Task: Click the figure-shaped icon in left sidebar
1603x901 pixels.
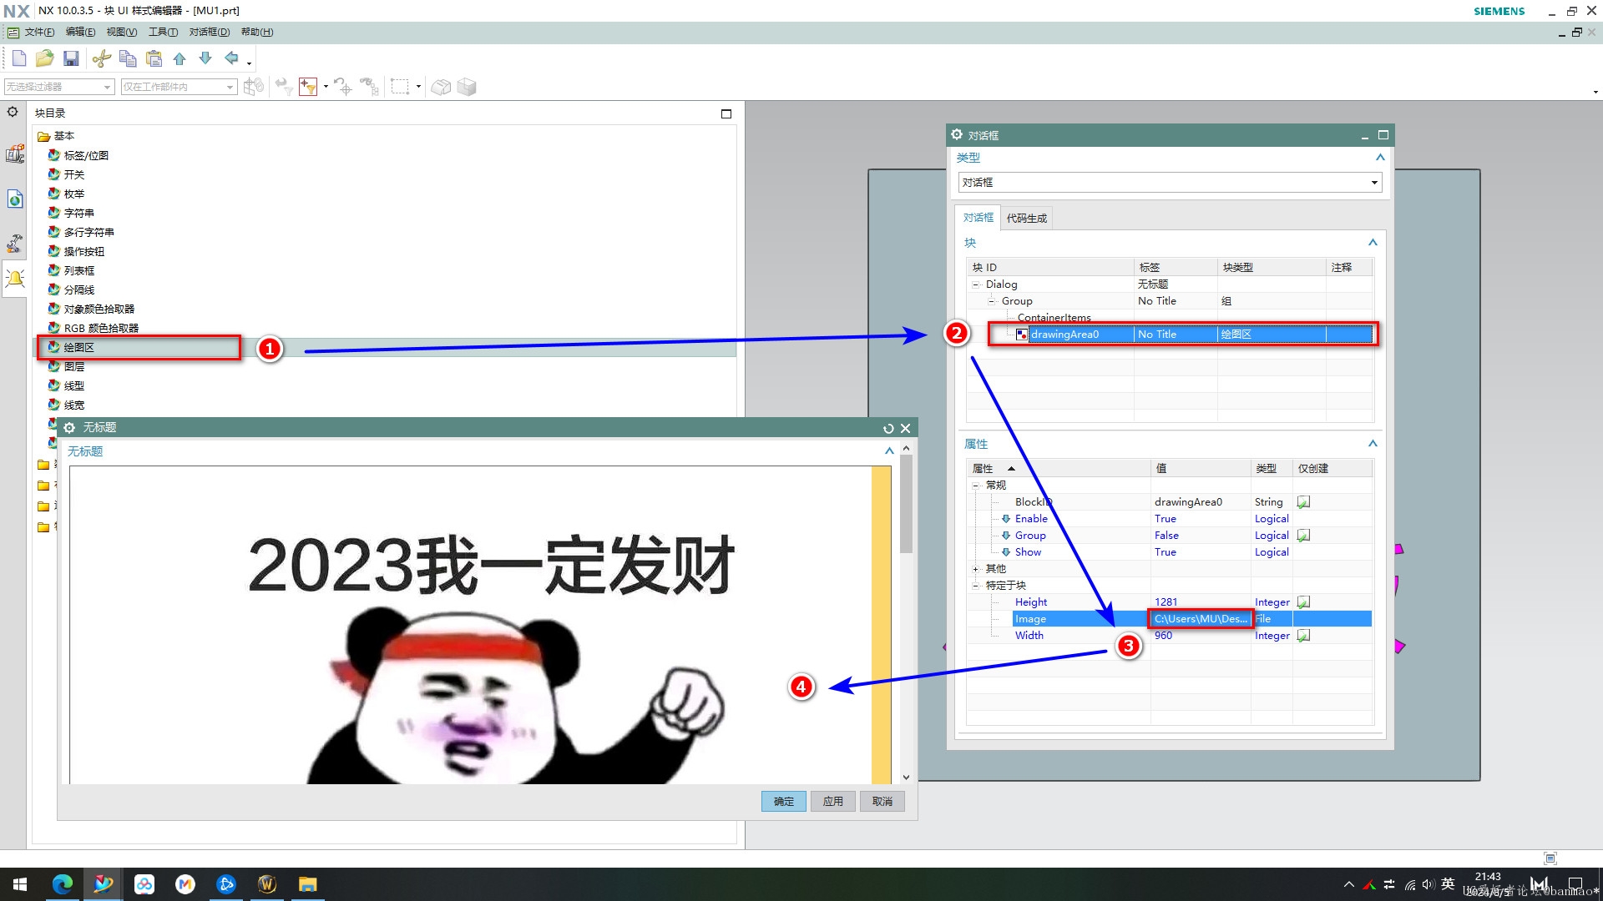Action: click(15, 243)
